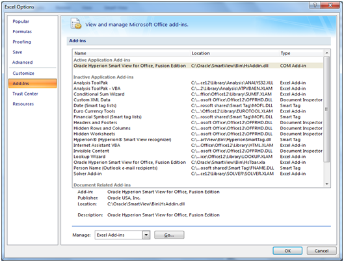Screen dimensions: 344x262
Task: Open the Formulas options category
Action: tap(22, 32)
